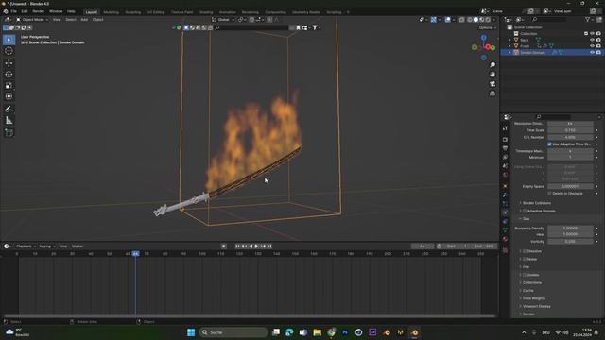Open the World properties tab
This screenshot has height=340, width=605.
click(505, 175)
